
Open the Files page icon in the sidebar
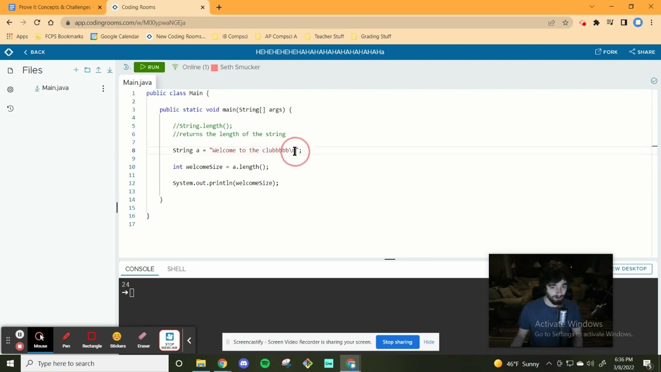point(10,70)
